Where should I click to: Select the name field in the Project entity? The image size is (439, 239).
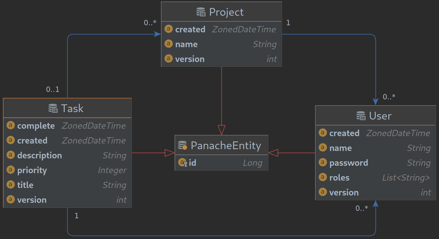[186, 44]
